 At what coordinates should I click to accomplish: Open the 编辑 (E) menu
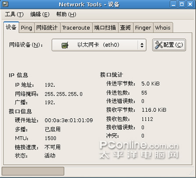click(x=40, y=14)
